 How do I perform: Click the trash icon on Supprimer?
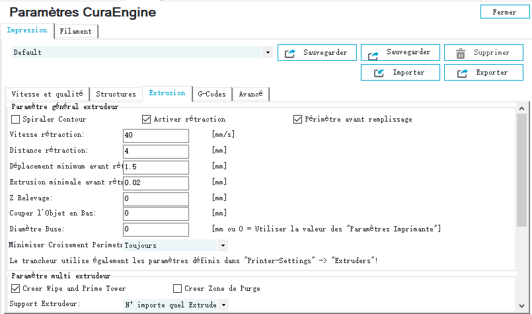point(461,54)
